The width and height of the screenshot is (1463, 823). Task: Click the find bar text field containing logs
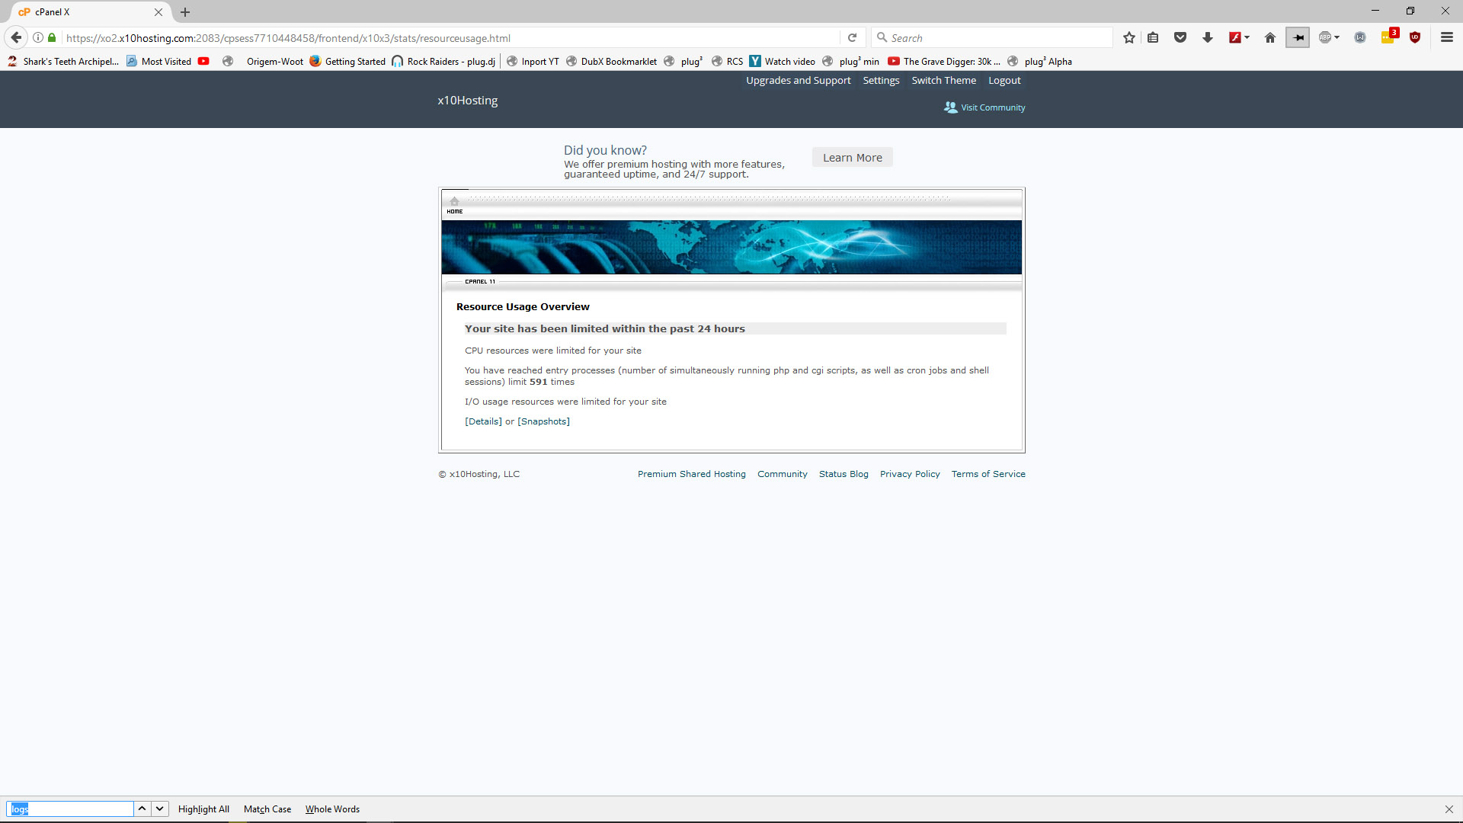pyautogui.click(x=70, y=809)
